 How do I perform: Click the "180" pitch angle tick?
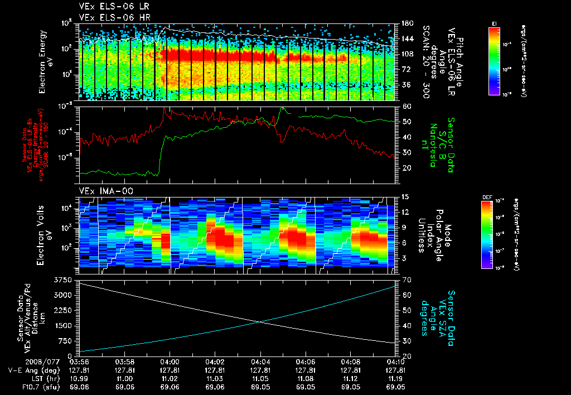coord(407,23)
